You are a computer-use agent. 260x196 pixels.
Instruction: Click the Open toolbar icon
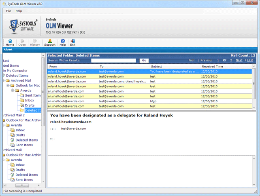click(22, 42)
